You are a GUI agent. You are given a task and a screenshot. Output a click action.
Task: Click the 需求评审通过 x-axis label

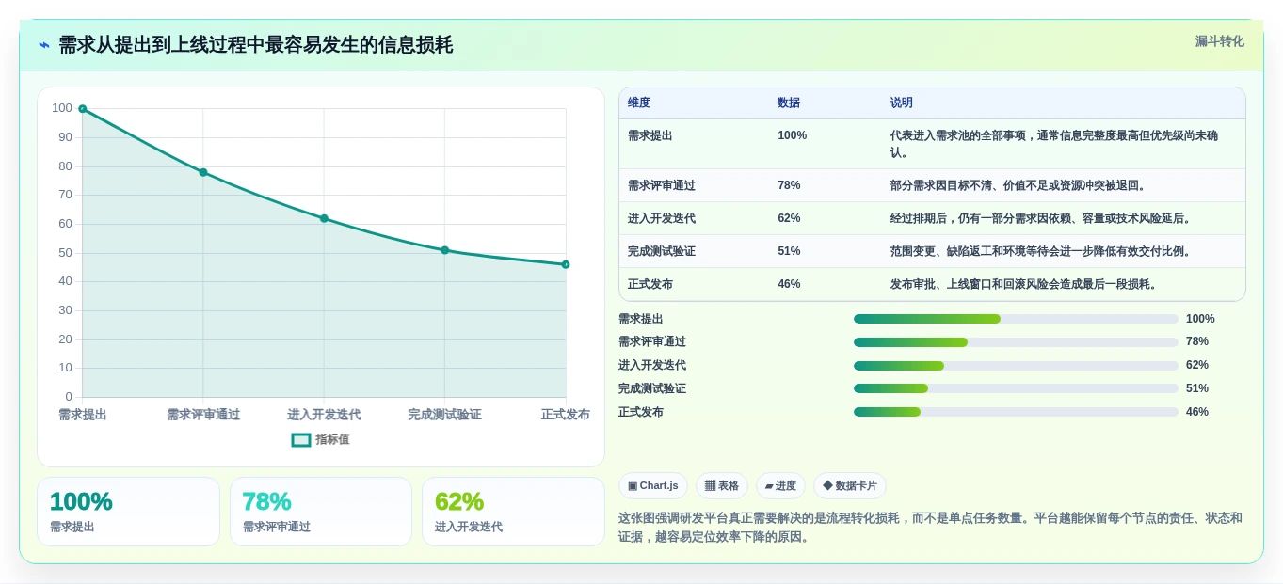coord(203,415)
